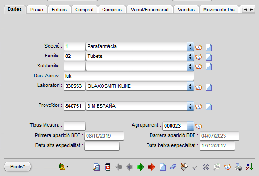Open the Secció lookup book icon
The height and width of the screenshot is (176, 259).
[x=199, y=48]
